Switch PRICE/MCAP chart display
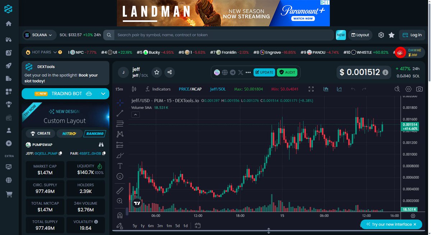Viewport: 431px width, 235px height. tap(190, 89)
